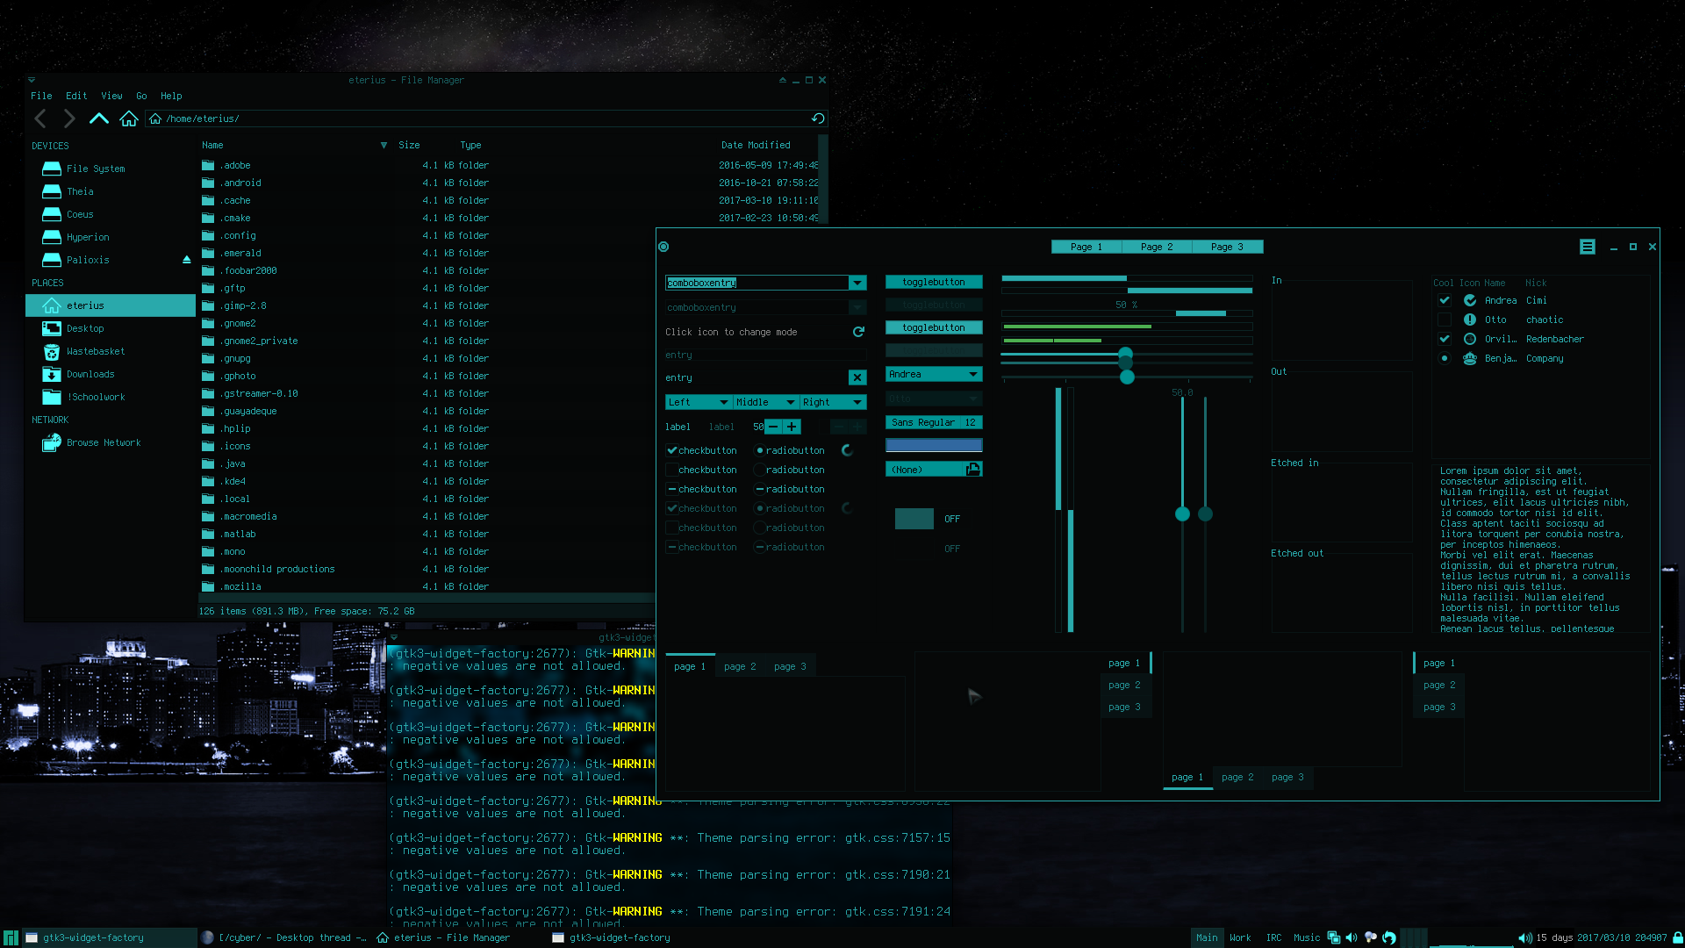Open the comboboxentry dropdown arrow
Viewport: 1685px width, 948px height.
point(857,283)
